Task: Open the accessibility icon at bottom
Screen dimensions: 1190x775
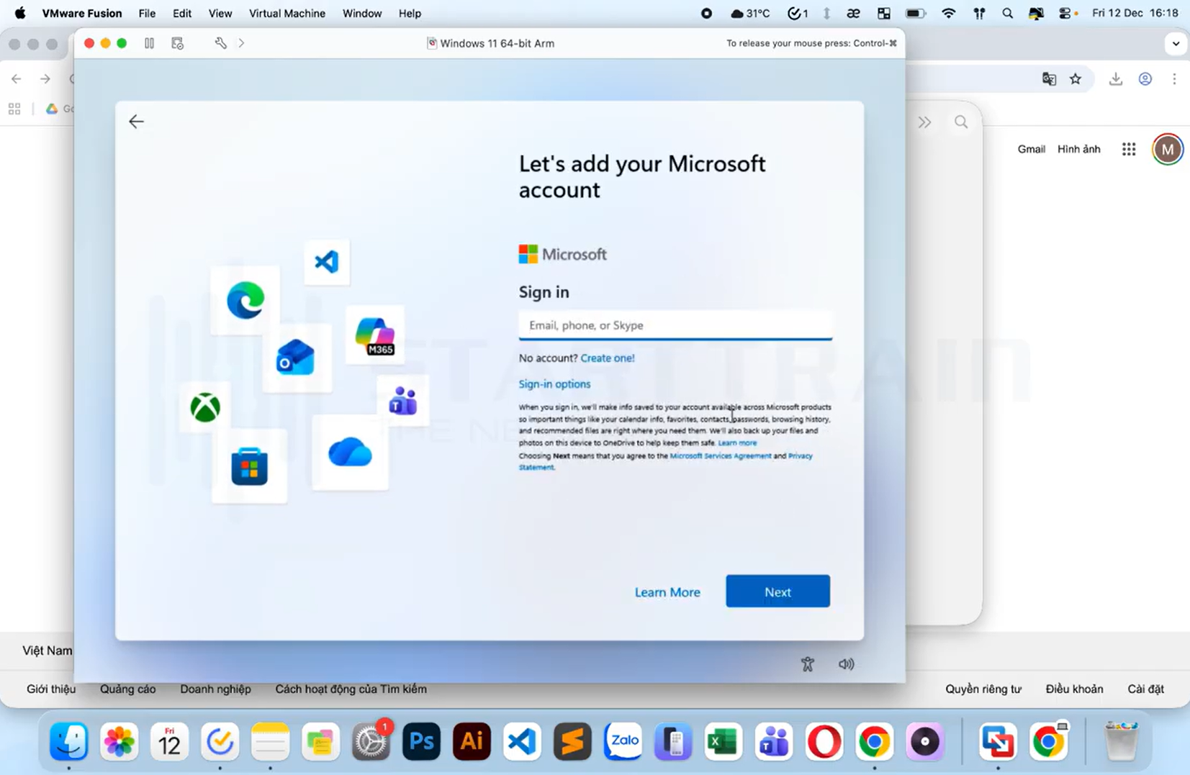Action: coord(807,664)
